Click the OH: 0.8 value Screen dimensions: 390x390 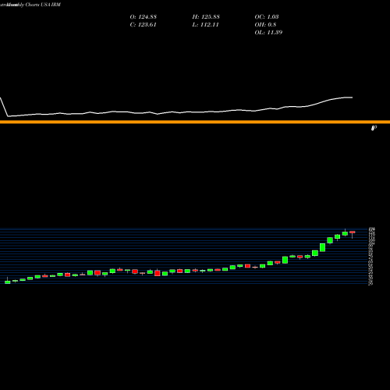pos(265,25)
